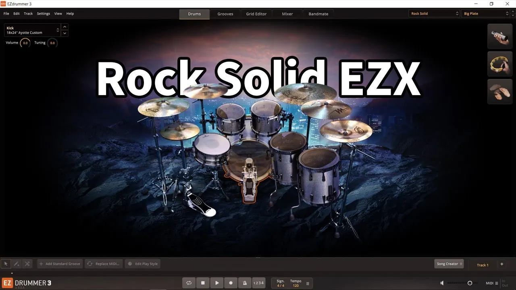The height and width of the screenshot is (290, 516).
Task: Click Edit Play Style button
Action: click(x=143, y=264)
